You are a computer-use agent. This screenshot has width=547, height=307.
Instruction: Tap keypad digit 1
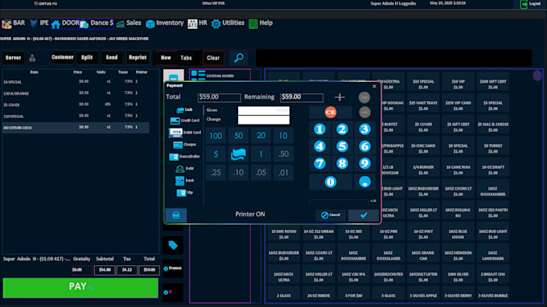(319, 129)
